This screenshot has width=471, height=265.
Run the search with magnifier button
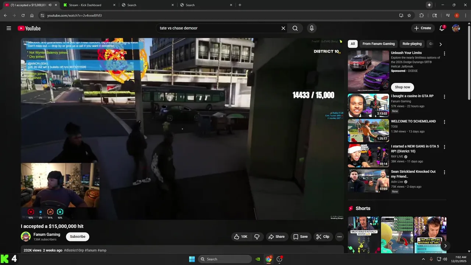295,28
